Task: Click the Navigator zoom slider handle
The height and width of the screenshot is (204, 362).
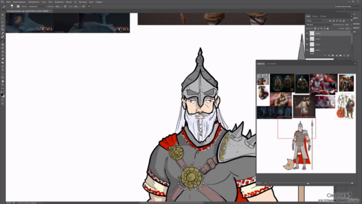Action: [x=308, y=183]
